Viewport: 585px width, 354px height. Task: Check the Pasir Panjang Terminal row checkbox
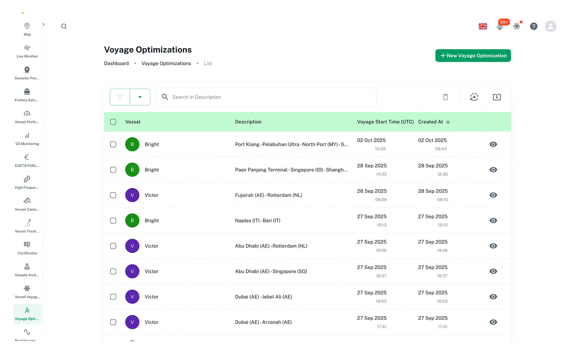tap(113, 170)
